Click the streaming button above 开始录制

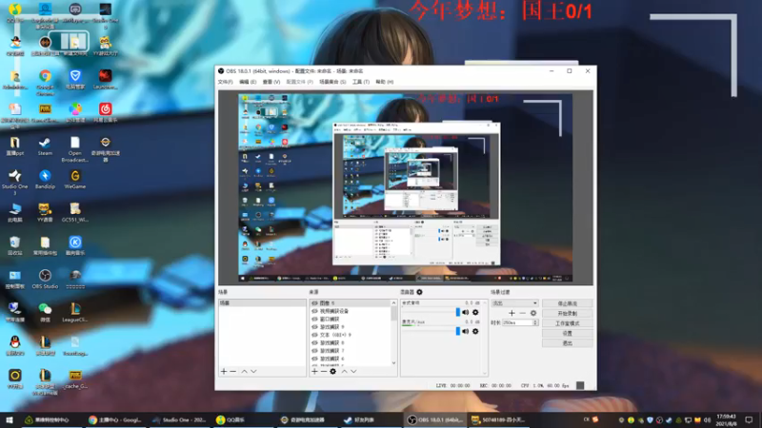point(567,303)
